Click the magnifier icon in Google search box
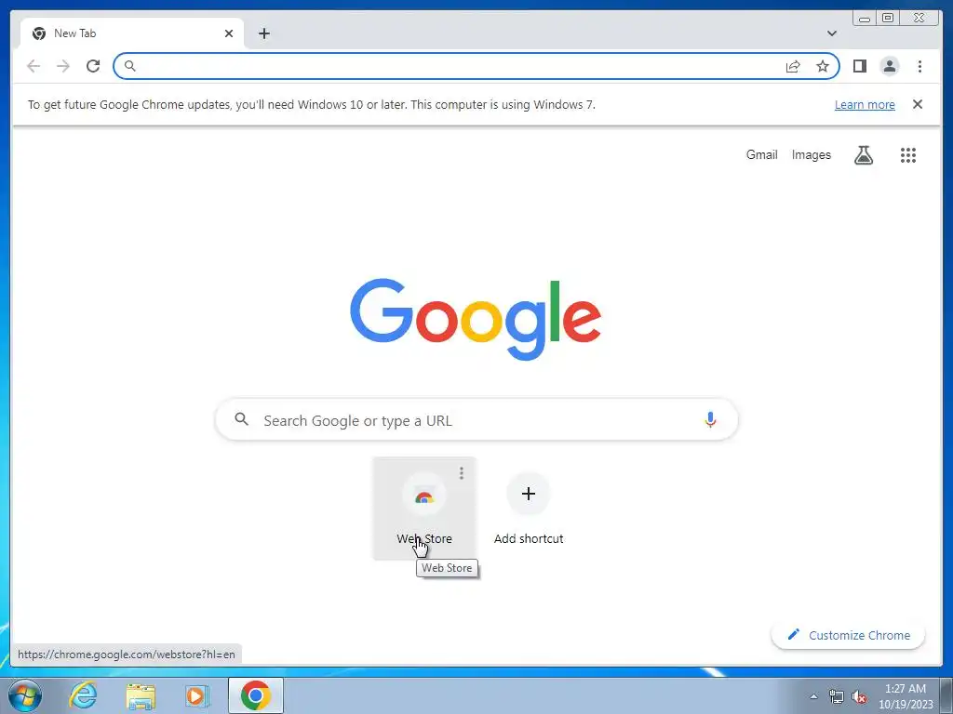953x714 pixels. click(x=241, y=419)
